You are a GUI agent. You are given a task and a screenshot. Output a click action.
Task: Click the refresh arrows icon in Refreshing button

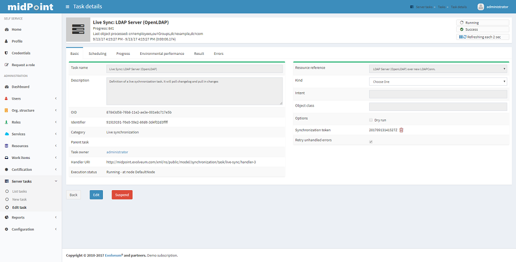465,37
